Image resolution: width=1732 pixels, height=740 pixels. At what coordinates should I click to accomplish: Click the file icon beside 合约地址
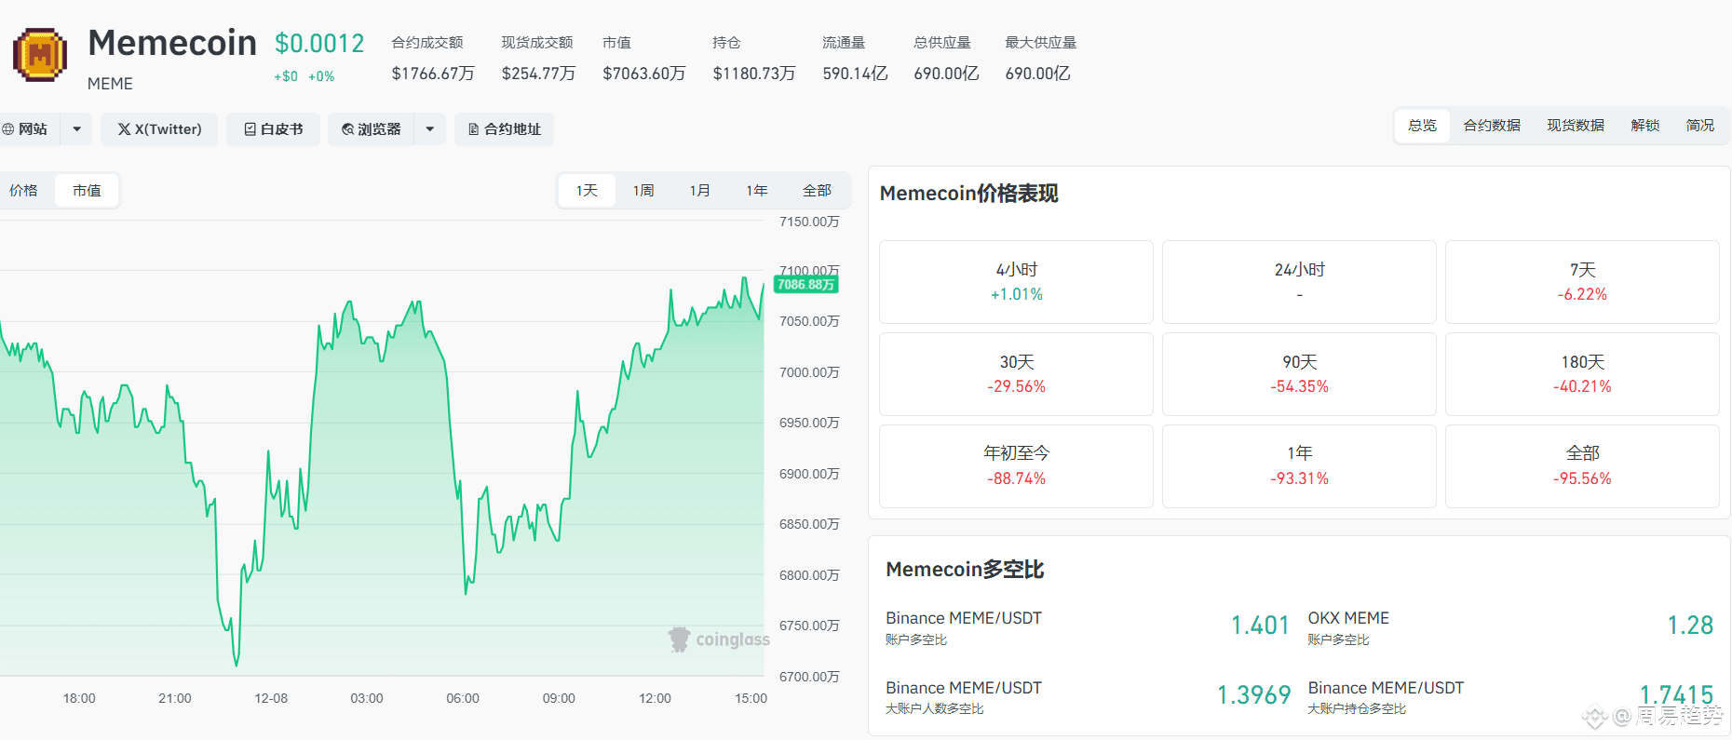(473, 129)
